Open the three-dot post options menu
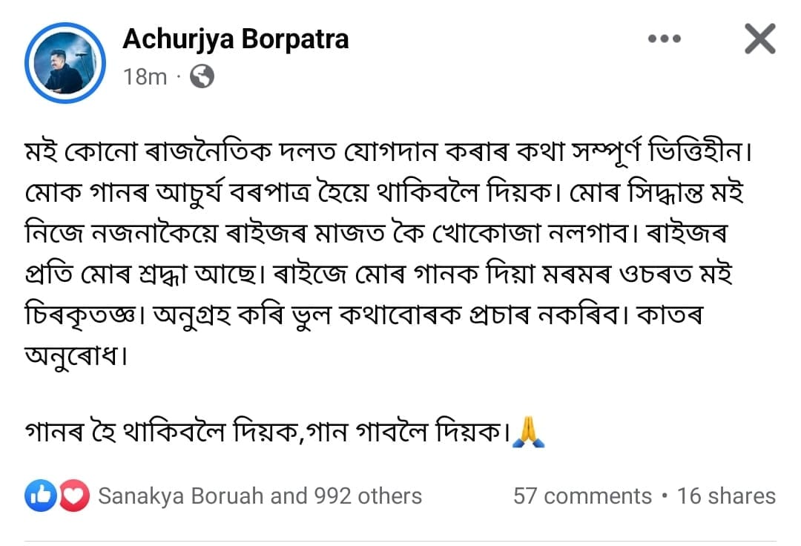801x546 pixels. point(665,39)
